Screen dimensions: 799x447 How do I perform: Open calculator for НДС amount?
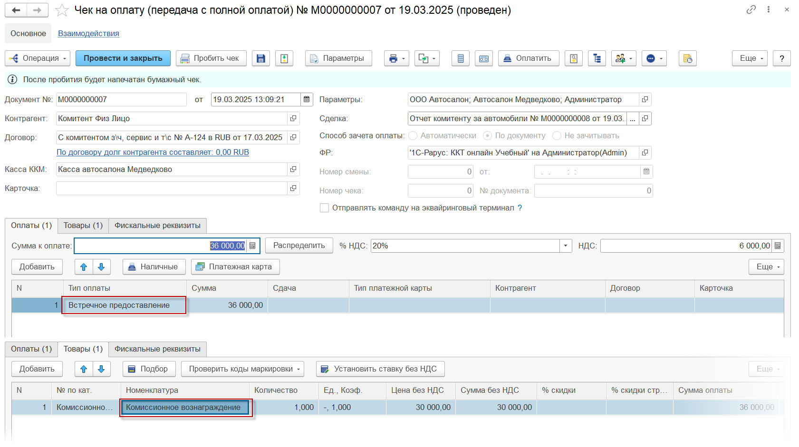tap(778, 246)
